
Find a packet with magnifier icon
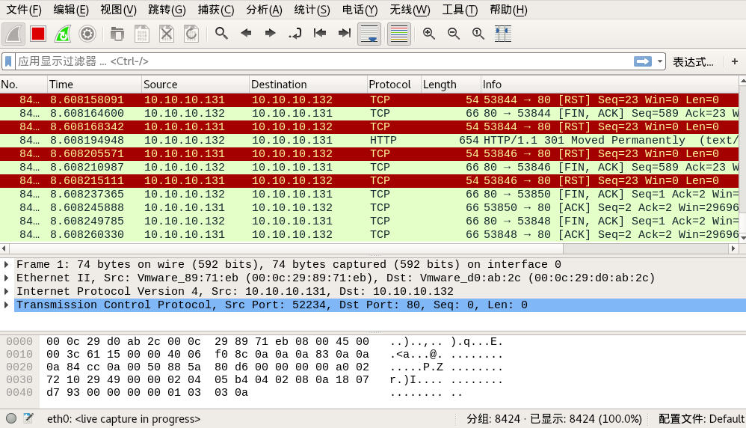pos(221,34)
